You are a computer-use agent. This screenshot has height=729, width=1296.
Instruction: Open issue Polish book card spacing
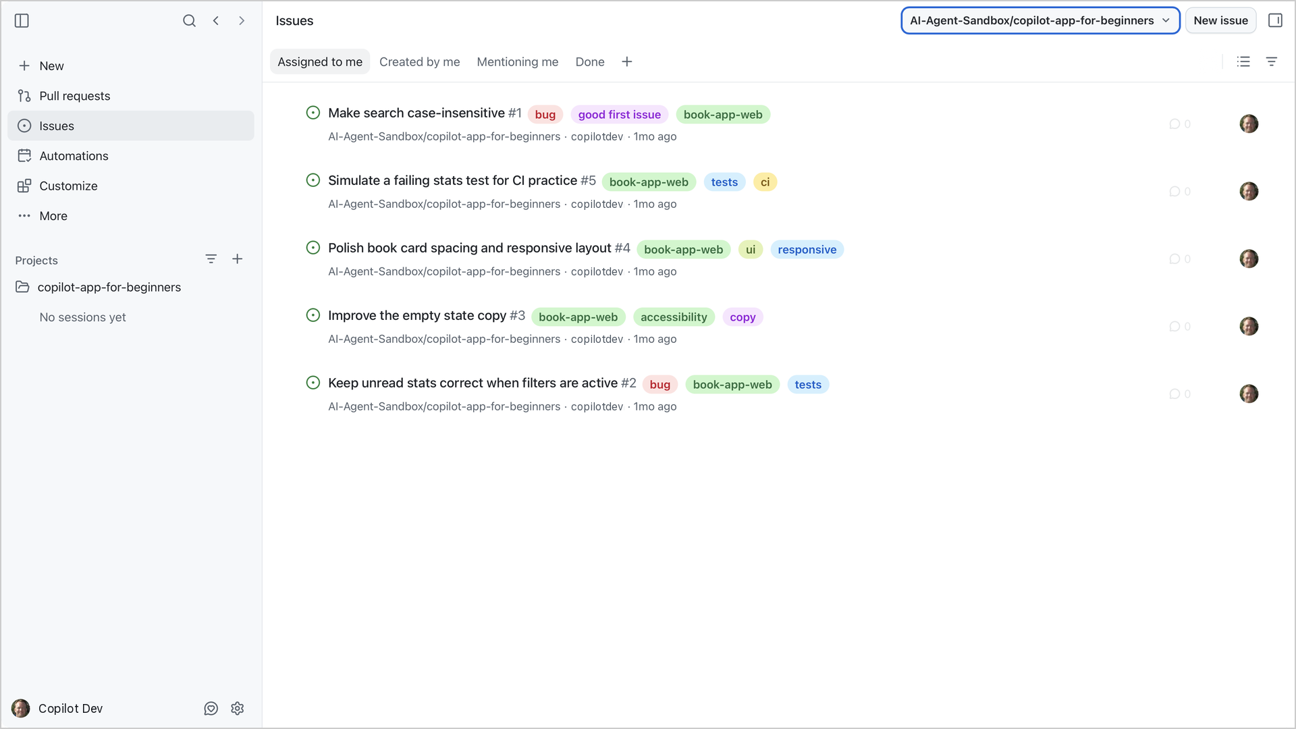click(470, 248)
